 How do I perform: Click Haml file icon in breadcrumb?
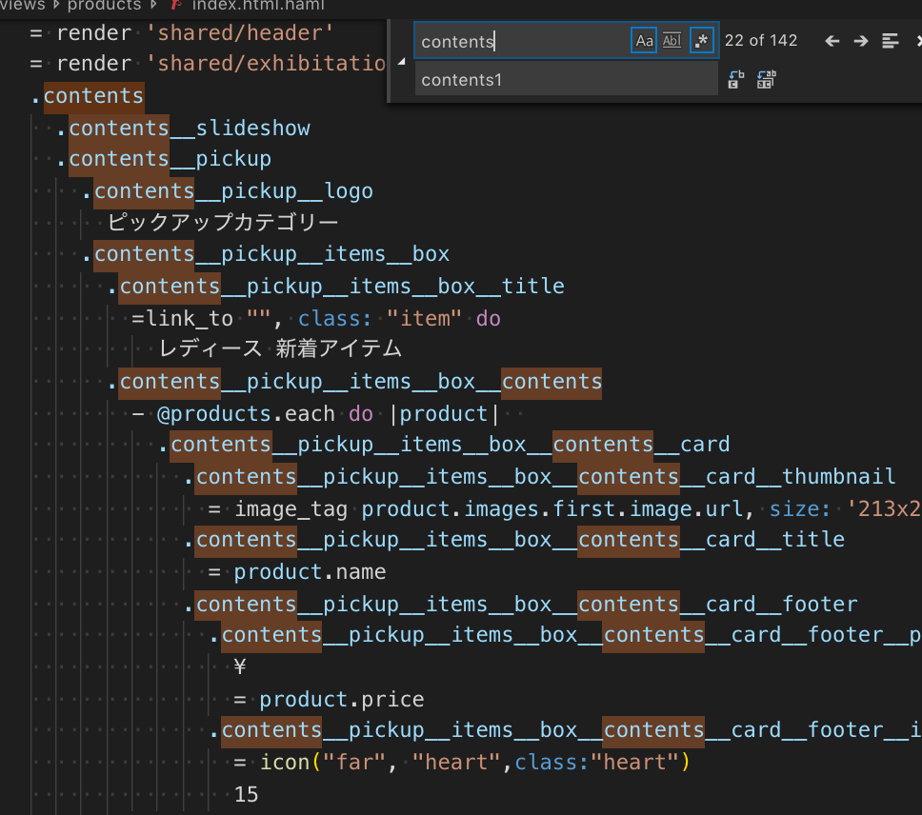pos(176,6)
